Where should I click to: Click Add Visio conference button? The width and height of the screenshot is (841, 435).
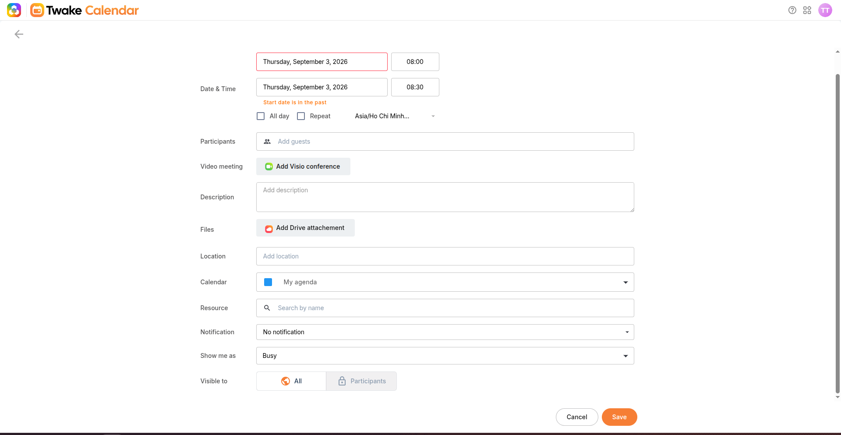303,166
